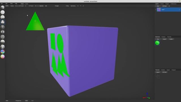
Task: Open the Help menu
Action: pyautogui.click(x=16, y=4)
